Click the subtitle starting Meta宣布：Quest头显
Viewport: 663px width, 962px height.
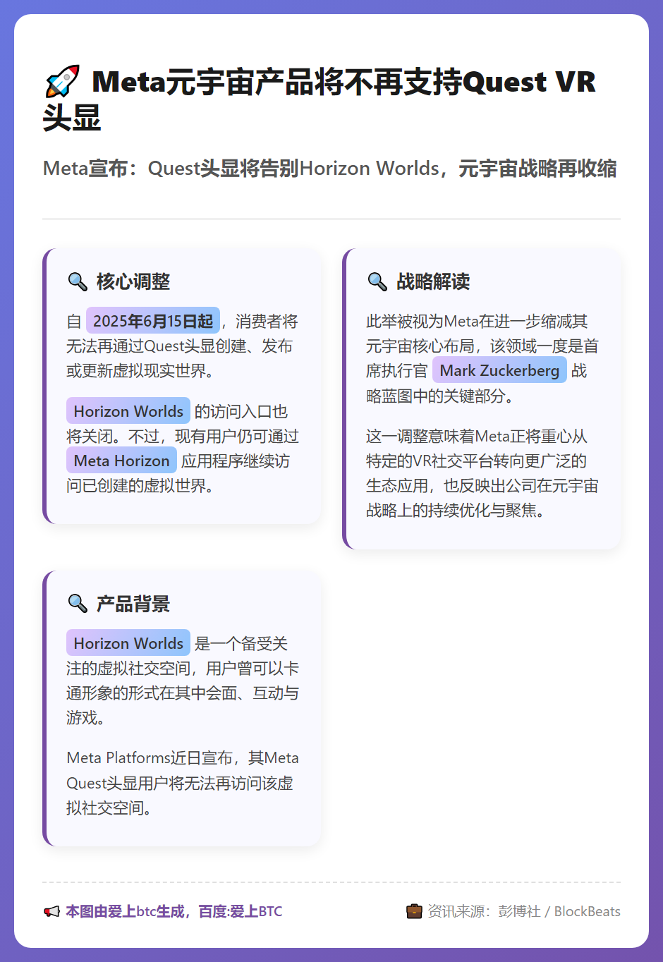329,169
